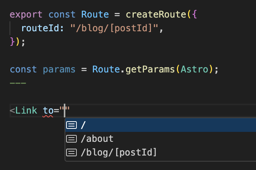Pick /blog/[postId] from the autocomplete list

point(119,152)
